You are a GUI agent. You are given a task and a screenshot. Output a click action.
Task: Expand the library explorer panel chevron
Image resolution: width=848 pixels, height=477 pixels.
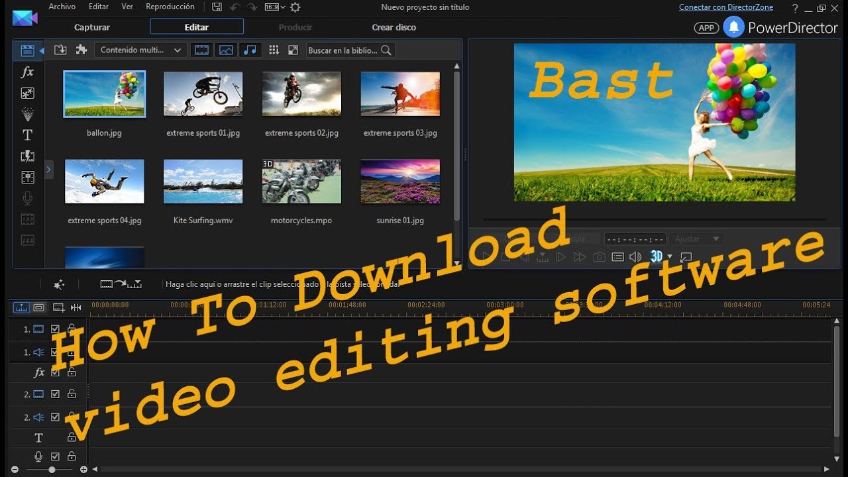coord(48,170)
